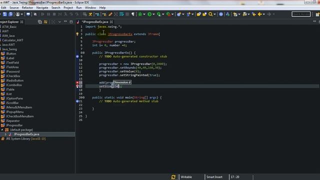Open the Run menu

[79, 8]
